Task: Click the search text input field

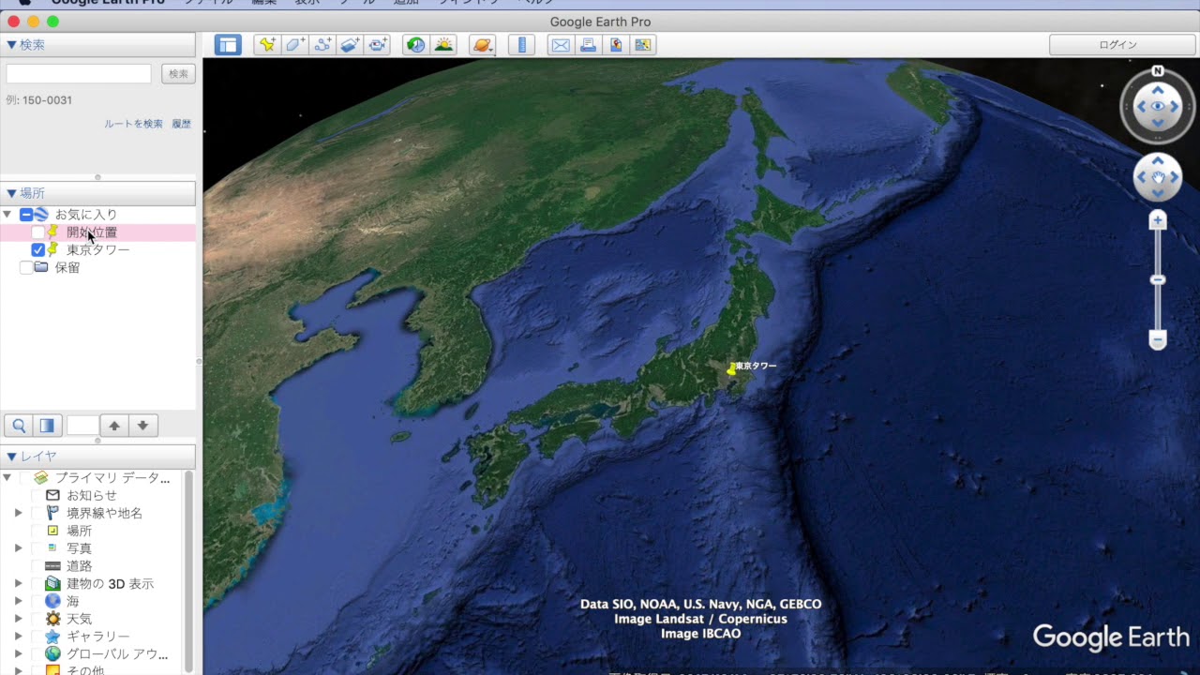Action: pos(79,73)
